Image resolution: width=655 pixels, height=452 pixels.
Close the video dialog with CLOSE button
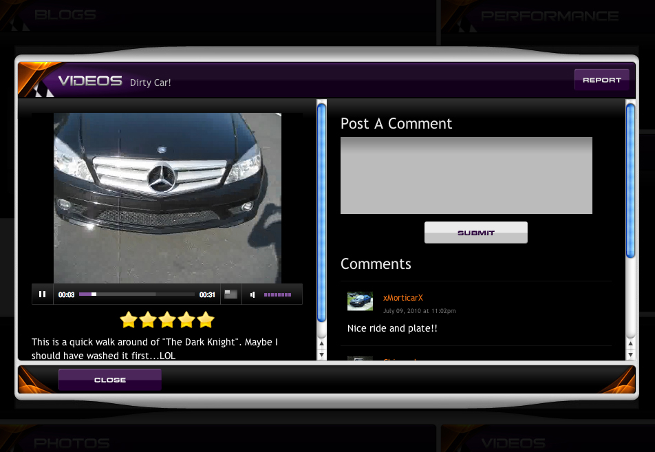pos(110,380)
